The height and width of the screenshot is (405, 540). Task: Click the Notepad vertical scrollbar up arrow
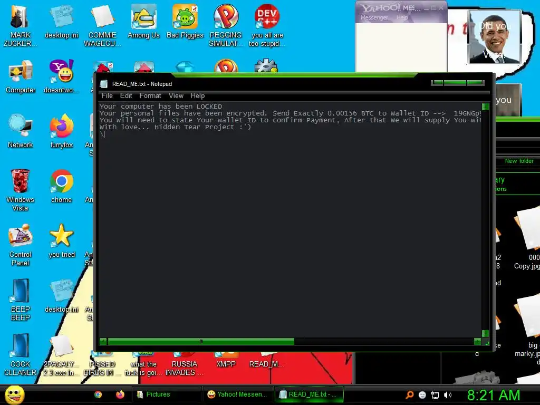tap(486, 107)
